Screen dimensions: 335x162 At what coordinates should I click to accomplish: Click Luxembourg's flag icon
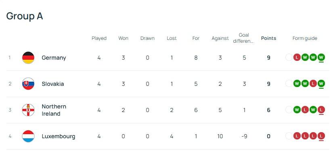(x=28, y=136)
